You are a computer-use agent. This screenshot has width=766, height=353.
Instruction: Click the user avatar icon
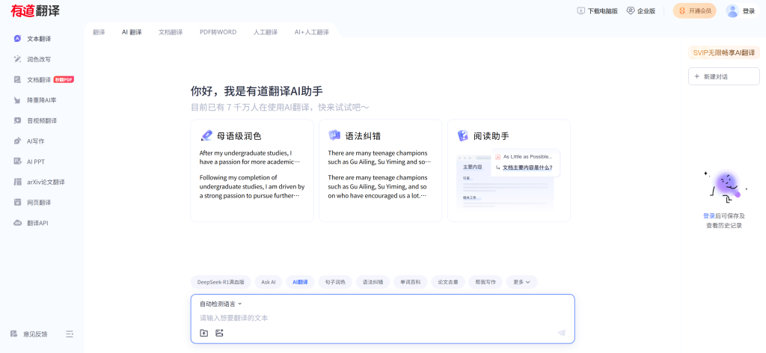732,10
